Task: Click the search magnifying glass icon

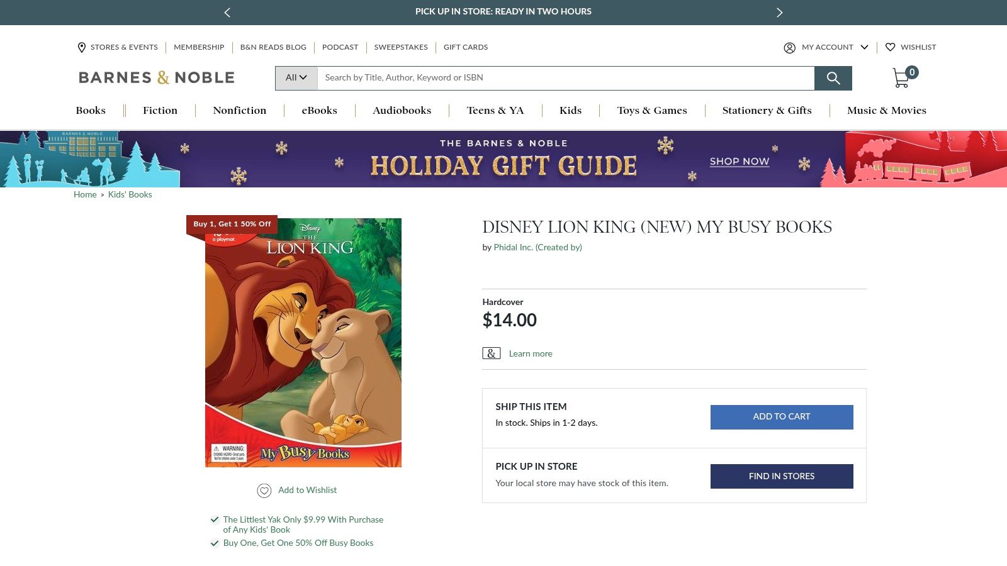Action: [x=833, y=78]
